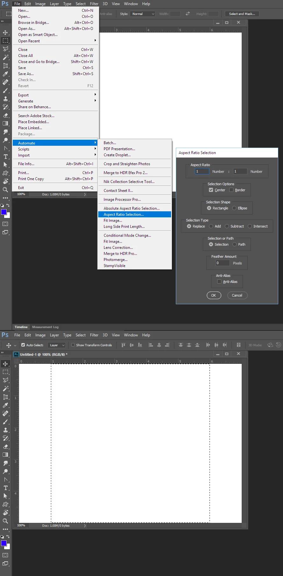Click the align right edges icon in options bar
Screen dimensions: 283x576
pos(167,345)
